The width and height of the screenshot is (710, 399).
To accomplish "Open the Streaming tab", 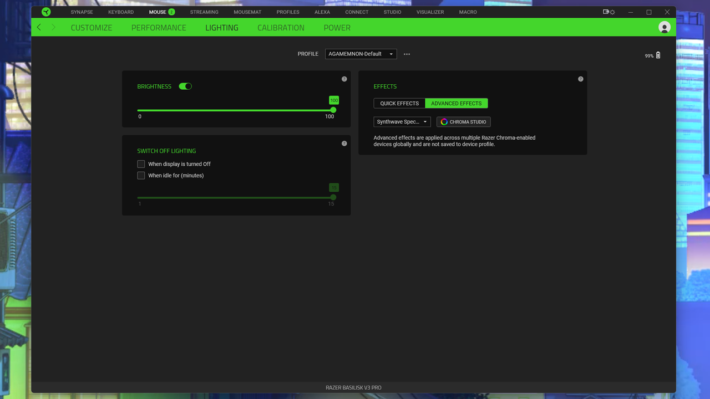I will 204,12.
